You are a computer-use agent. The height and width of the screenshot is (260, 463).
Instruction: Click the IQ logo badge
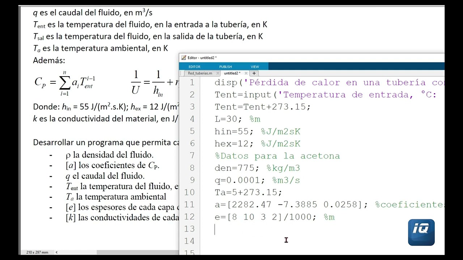tap(421, 233)
